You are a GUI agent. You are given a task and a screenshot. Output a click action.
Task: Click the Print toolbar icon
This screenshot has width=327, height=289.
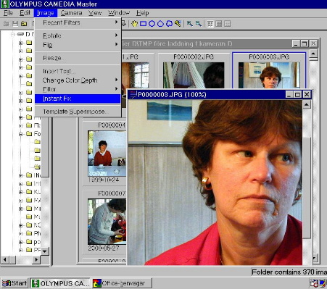click(123, 24)
